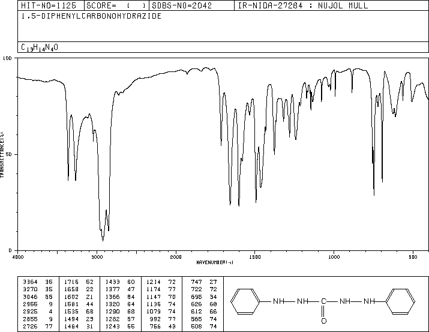Click the 1494 peak table entry
Image resolution: width=429 pixels, height=332 pixels.
pyautogui.click(x=79, y=319)
